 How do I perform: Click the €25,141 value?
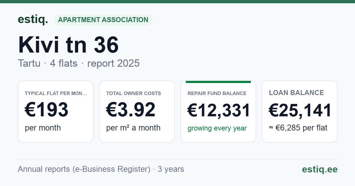click(x=300, y=110)
